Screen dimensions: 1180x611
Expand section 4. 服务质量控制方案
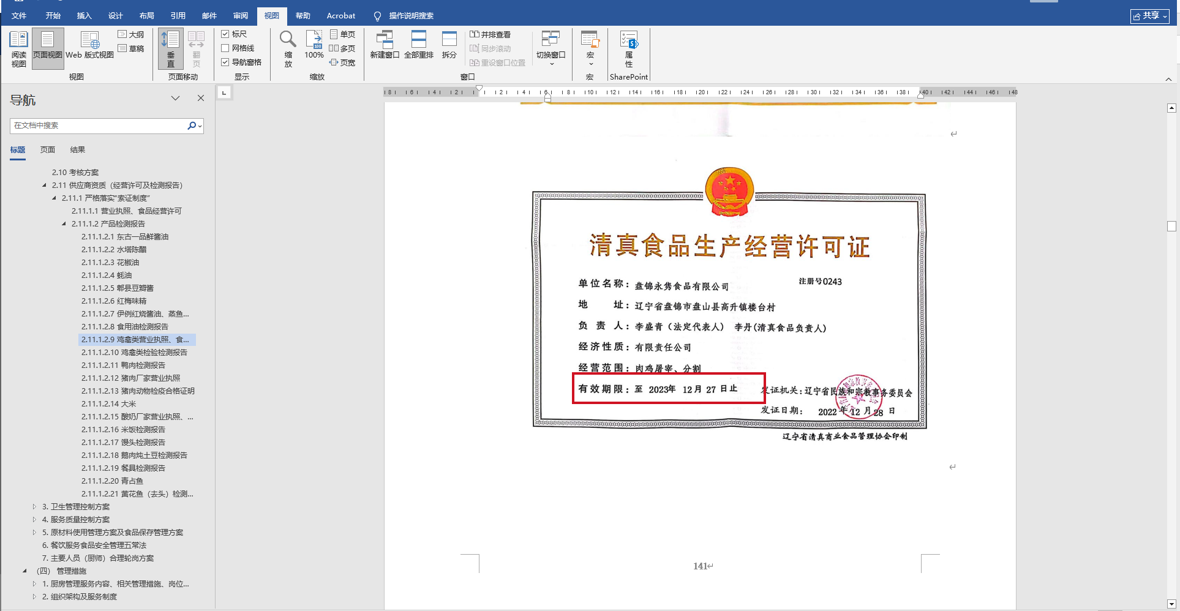click(34, 520)
